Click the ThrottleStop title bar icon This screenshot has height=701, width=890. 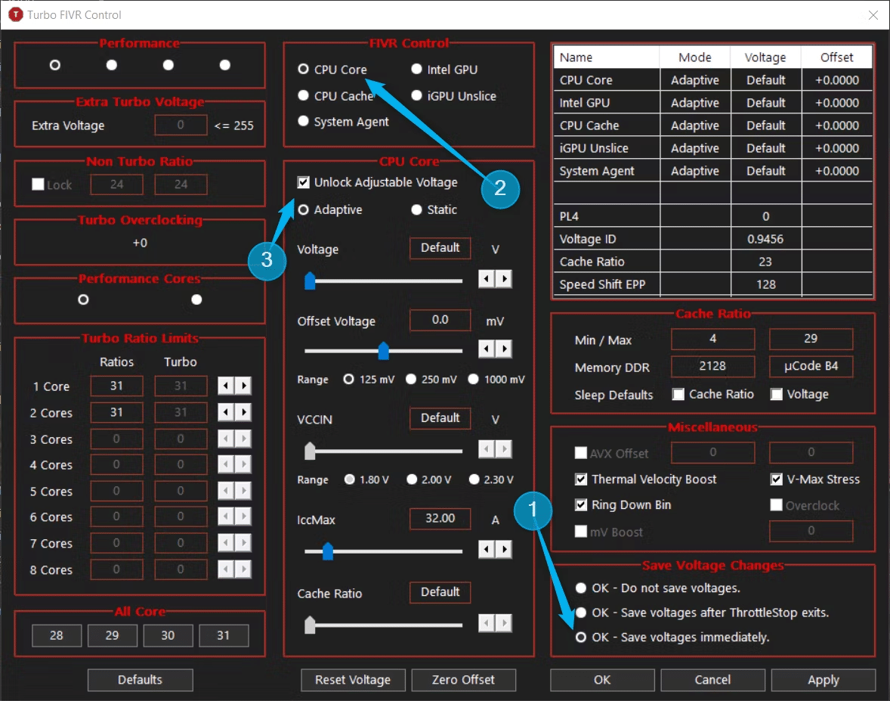14,14
